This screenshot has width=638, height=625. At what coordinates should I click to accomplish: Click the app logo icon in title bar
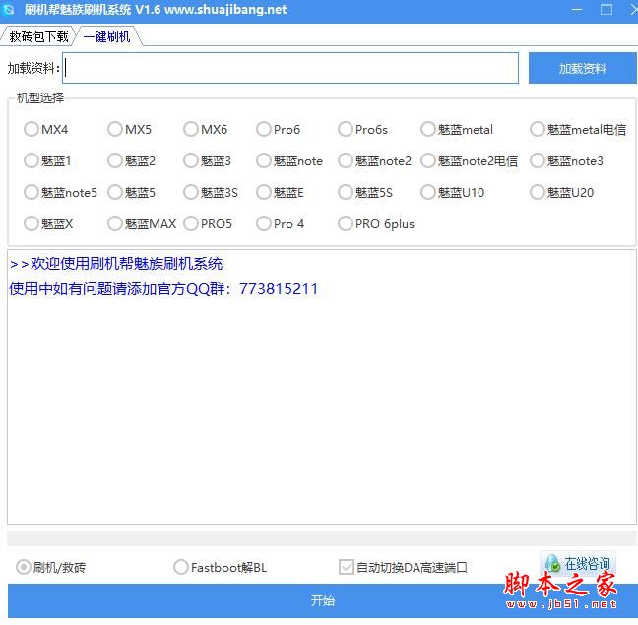pyautogui.click(x=9, y=10)
